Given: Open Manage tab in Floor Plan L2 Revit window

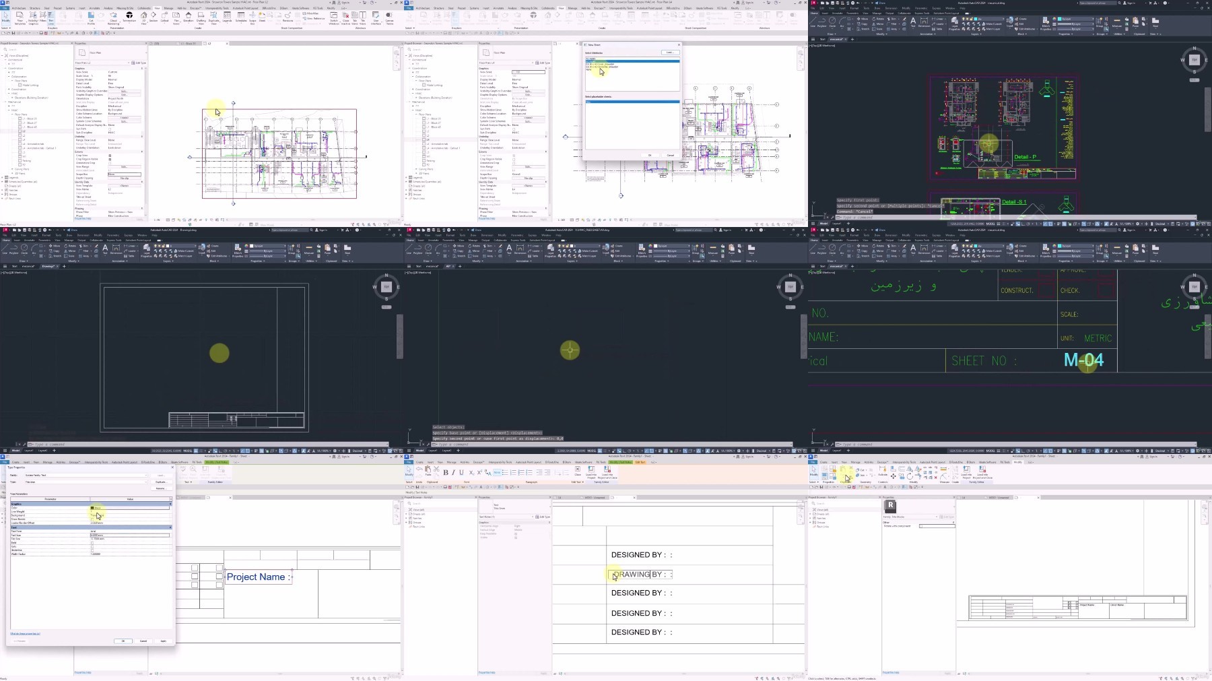Looking at the screenshot, I should (168, 8).
